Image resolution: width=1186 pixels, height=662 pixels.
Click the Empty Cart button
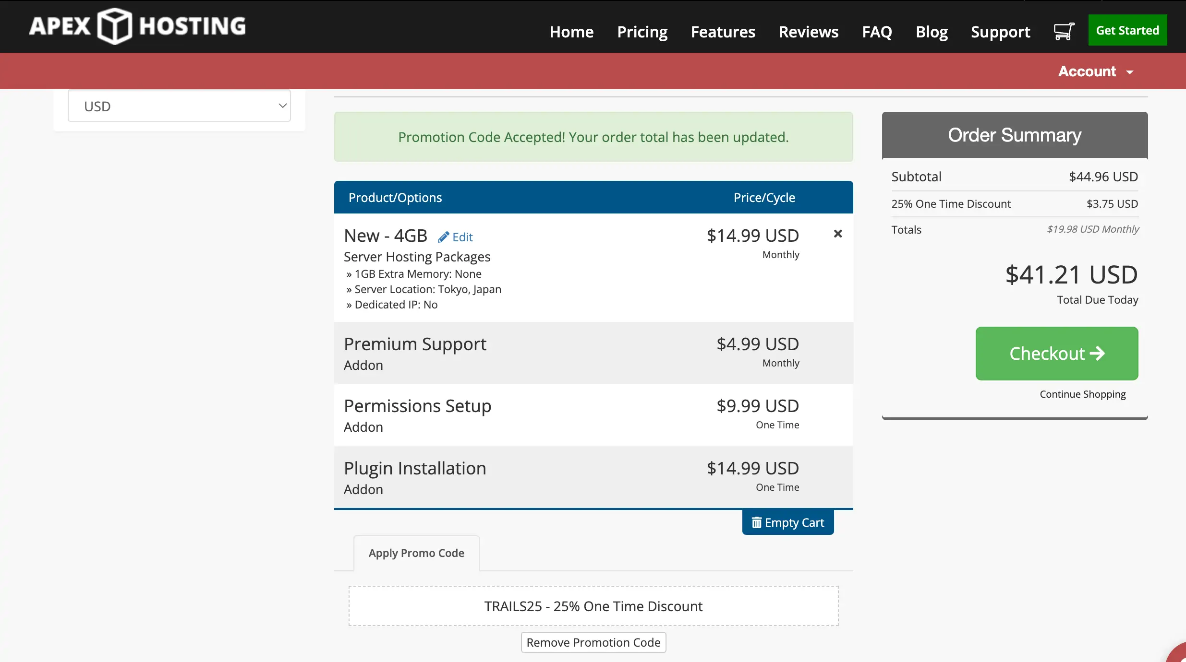(788, 522)
